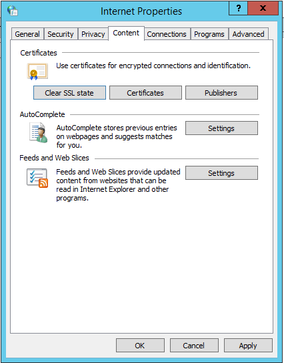Close the Internet Properties dialog
The height and width of the screenshot is (363, 284).
point(263,8)
